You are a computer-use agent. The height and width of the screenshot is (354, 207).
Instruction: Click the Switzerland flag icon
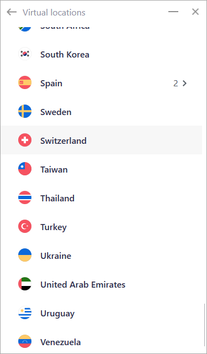coord(25,140)
